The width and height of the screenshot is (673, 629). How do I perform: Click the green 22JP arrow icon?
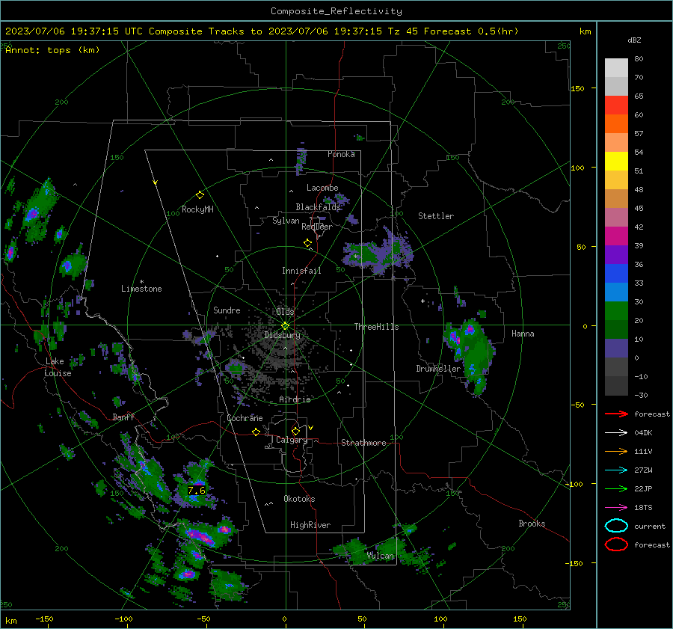[x=616, y=488]
